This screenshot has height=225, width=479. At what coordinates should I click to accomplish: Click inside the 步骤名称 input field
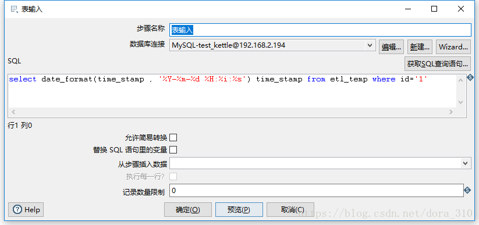(x=321, y=30)
